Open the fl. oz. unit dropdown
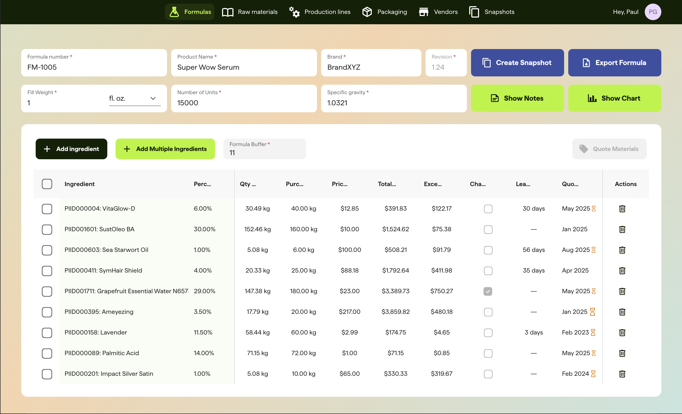This screenshot has width=682, height=414. click(x=134, y=98)
